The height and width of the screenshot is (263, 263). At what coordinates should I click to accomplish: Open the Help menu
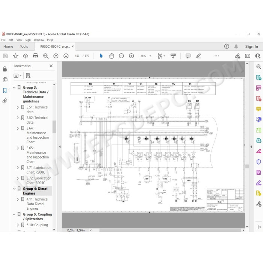(50, 40)
